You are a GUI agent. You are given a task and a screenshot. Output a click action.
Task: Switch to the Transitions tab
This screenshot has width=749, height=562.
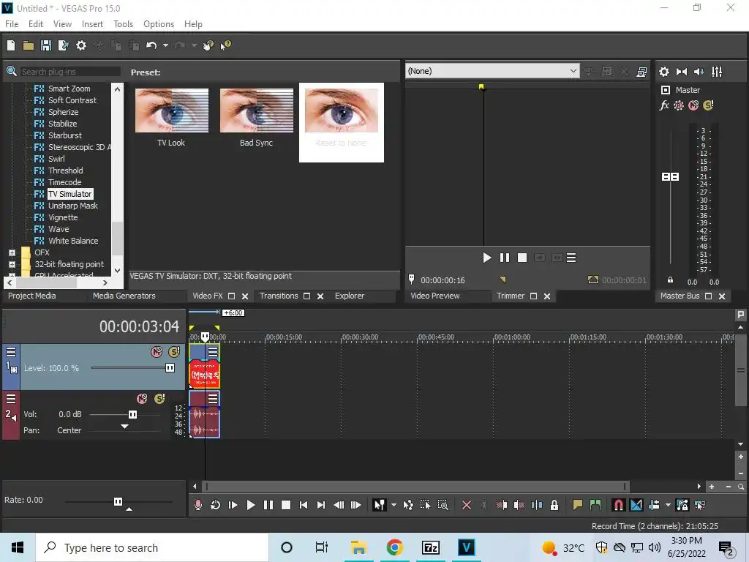tap(279, 296)
